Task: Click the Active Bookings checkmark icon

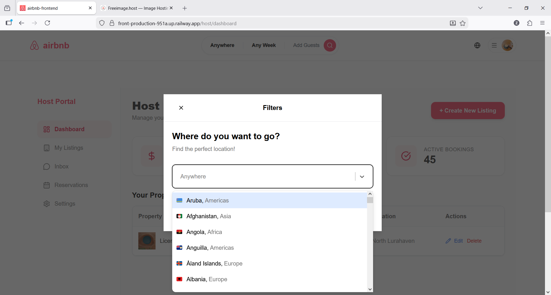Action: (x=406, y=156)
